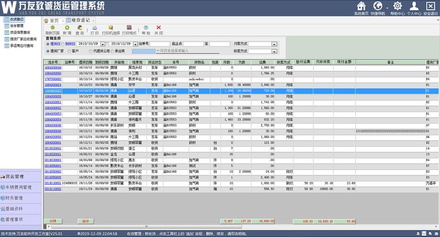
Task: Click the 运单号 input field
Action: tap(160, 44)
